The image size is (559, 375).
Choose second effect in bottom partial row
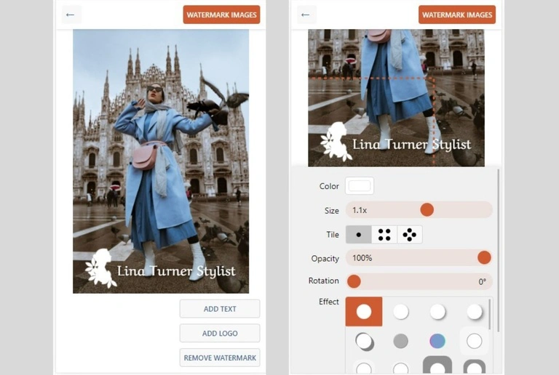pos(401,368)
